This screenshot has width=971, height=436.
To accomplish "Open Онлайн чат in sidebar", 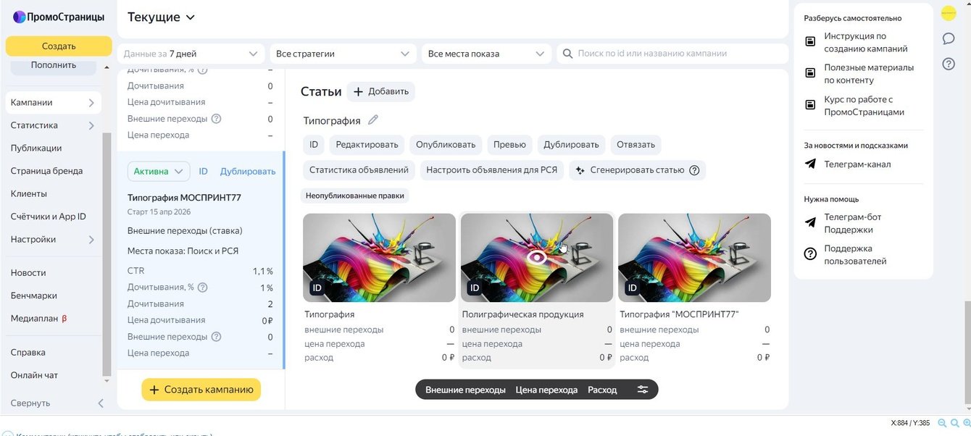I will (x=34, y=375).
